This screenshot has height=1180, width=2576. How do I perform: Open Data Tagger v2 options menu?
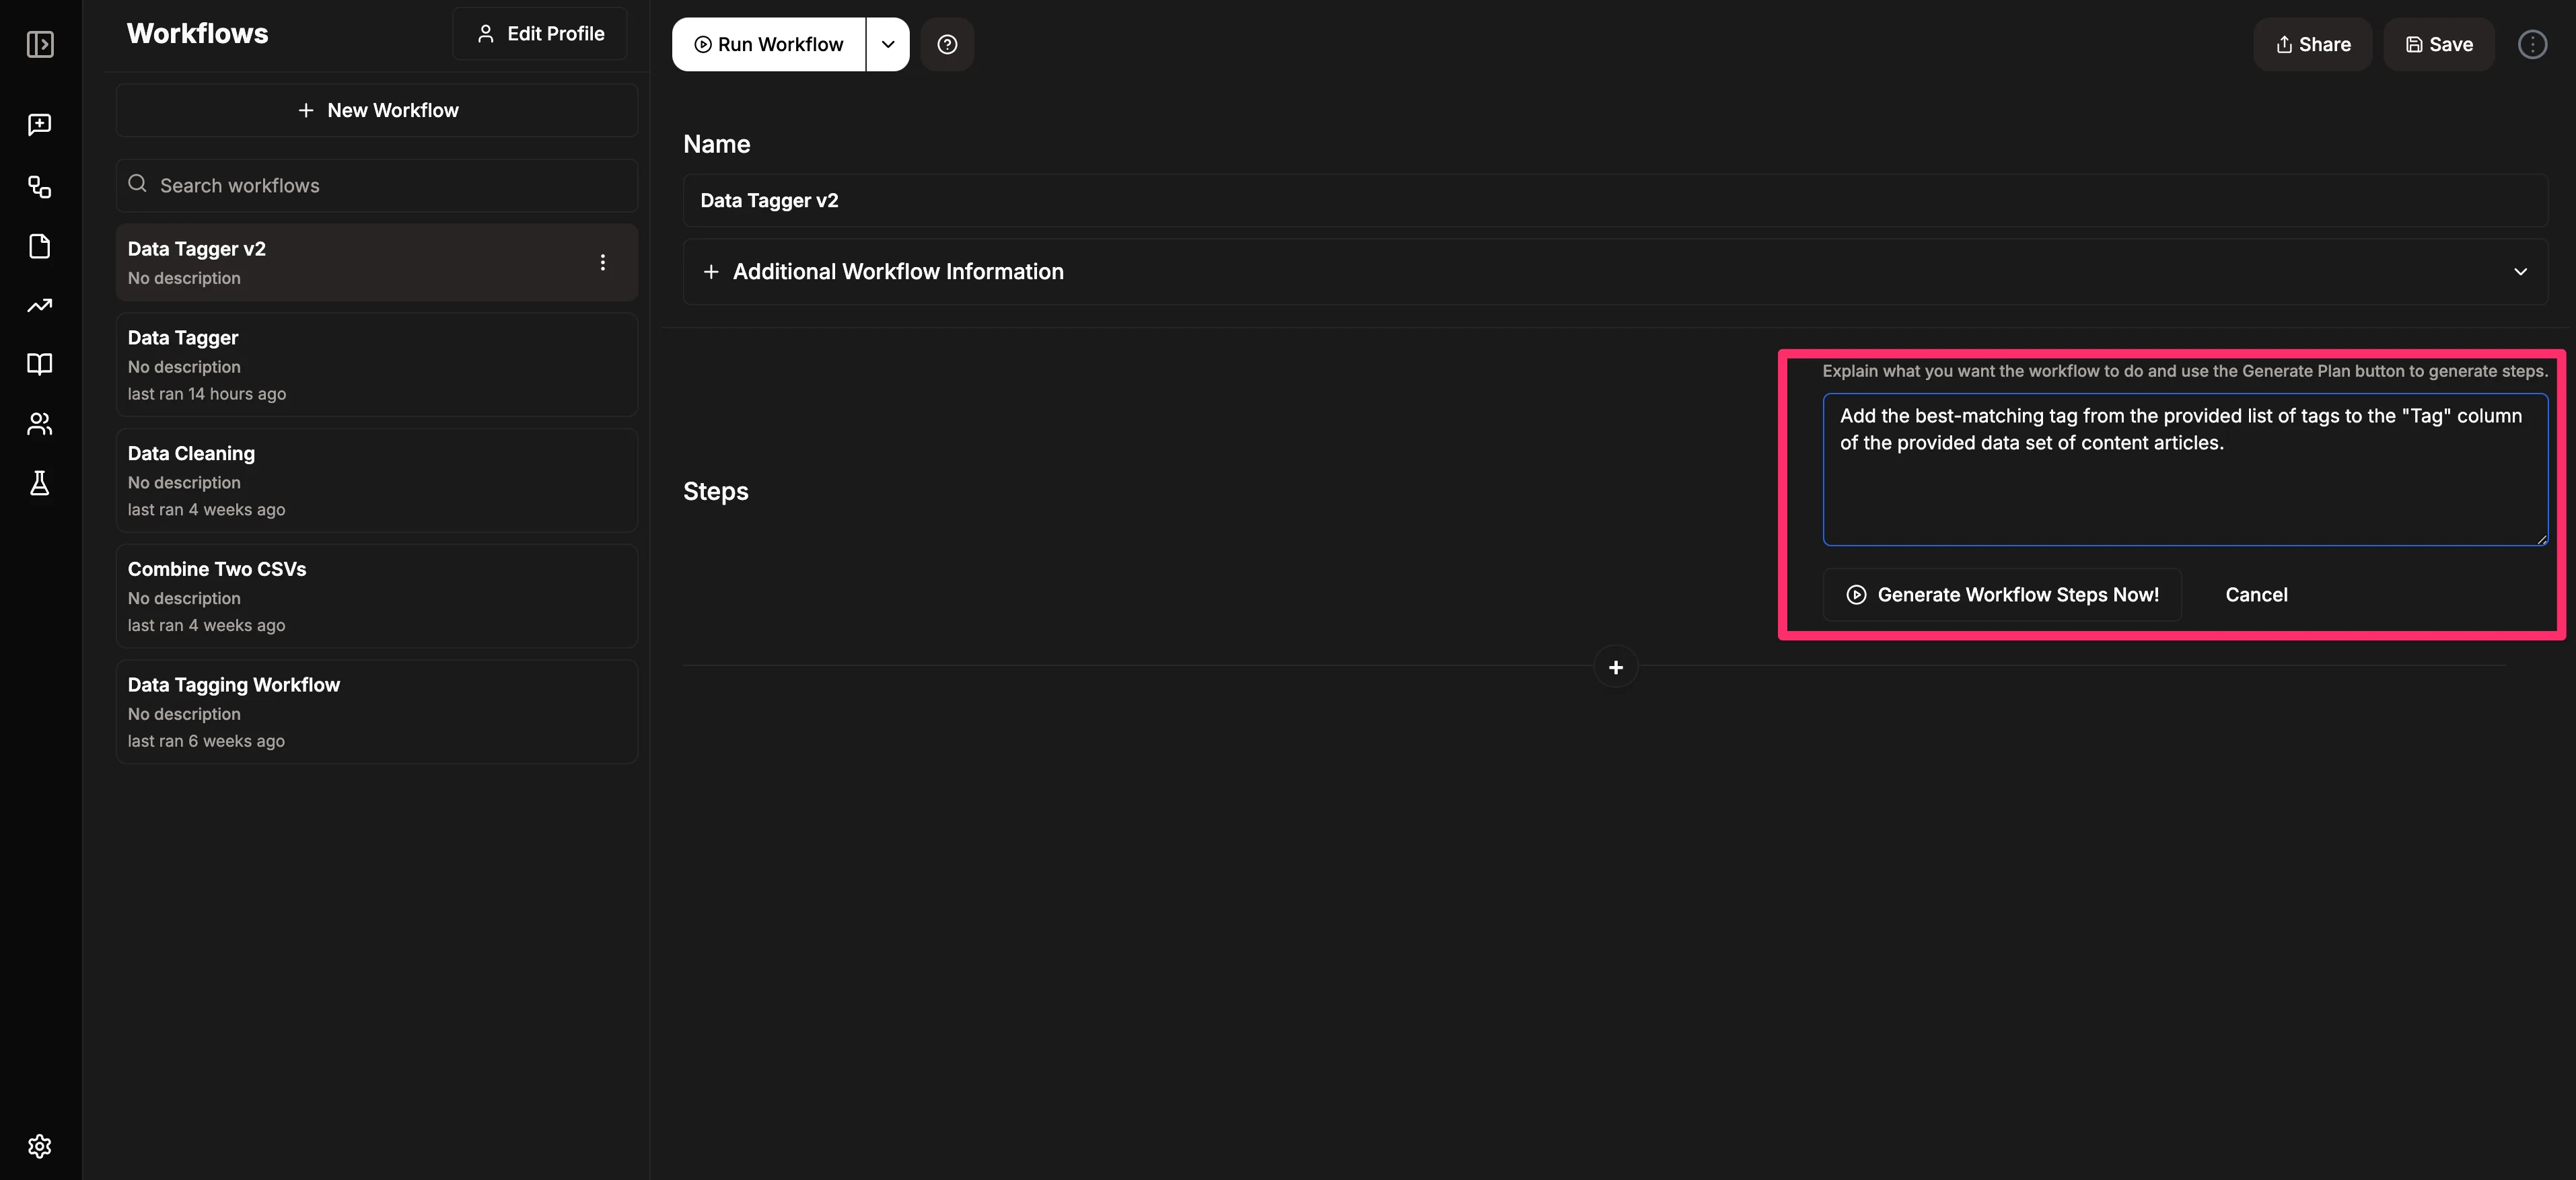pos(602,262)
